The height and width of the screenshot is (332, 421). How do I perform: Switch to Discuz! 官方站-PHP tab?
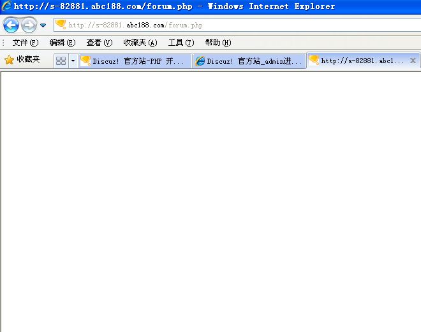tap(135, 61)
